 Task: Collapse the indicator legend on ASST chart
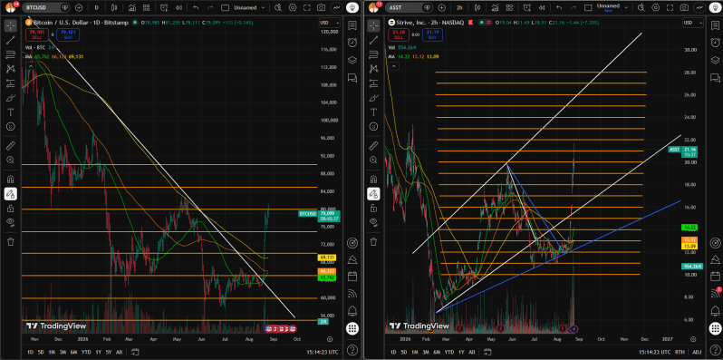(x=394, y=66)
